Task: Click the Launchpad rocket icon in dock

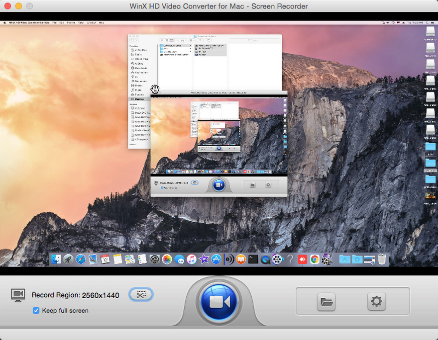Action: tap(68, 259)
